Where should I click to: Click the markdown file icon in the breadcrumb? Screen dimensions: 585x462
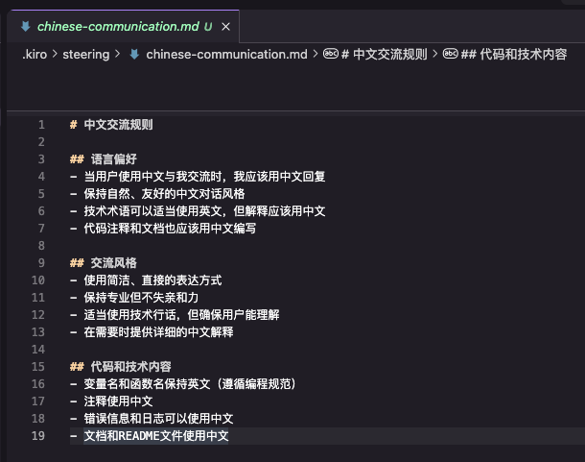coord(135,55)
